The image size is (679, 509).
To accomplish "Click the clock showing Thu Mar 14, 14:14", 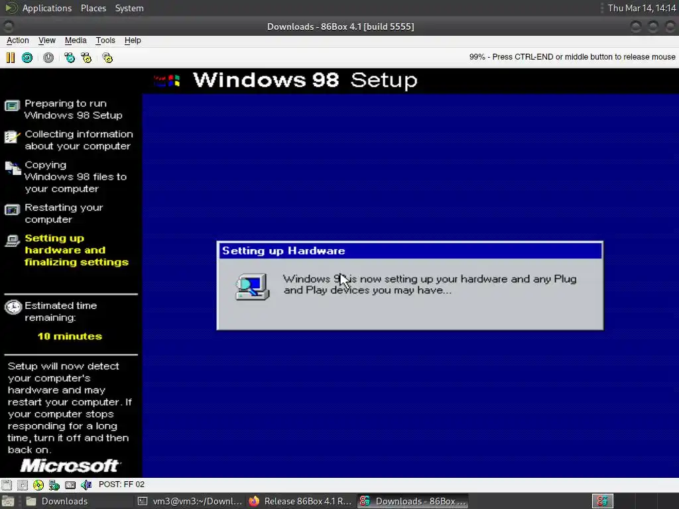I will (642, 8).
